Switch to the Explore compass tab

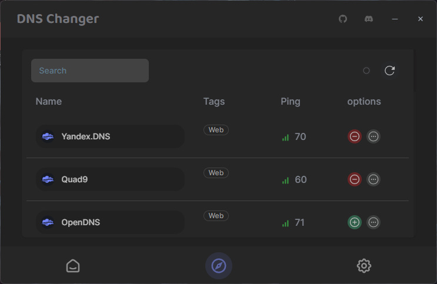pos(219,266)
